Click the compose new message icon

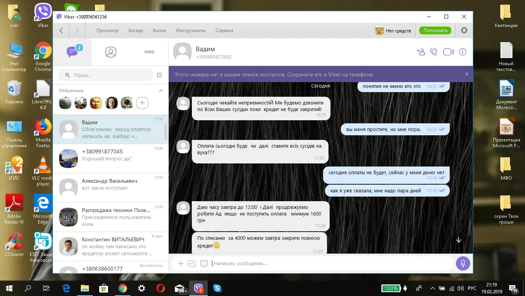(x=159, y=75)
